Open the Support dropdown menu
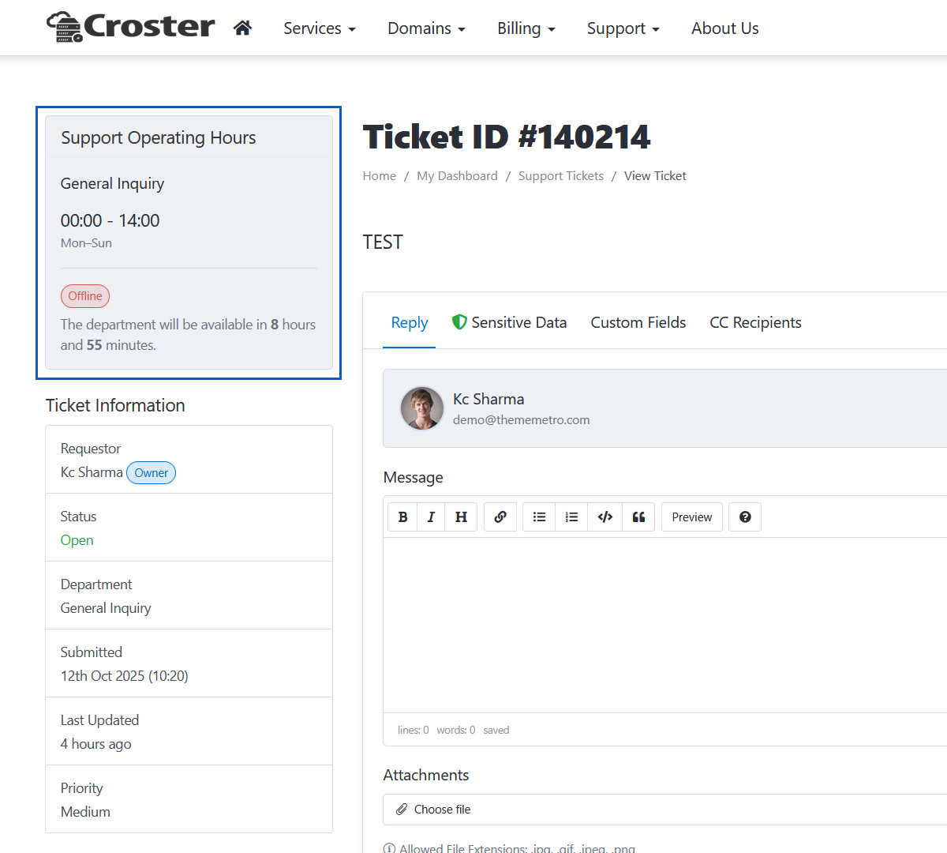The height and width of the screenshot is (853, 947). (623, 28)
